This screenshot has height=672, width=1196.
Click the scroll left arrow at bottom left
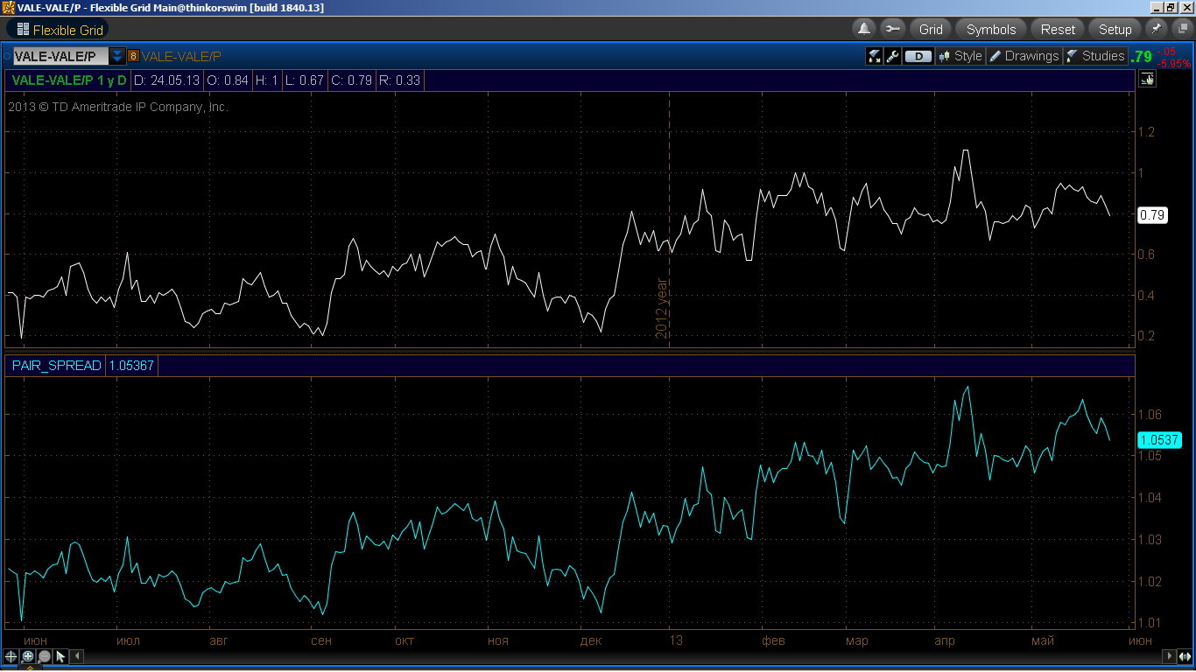coord(77,655)
